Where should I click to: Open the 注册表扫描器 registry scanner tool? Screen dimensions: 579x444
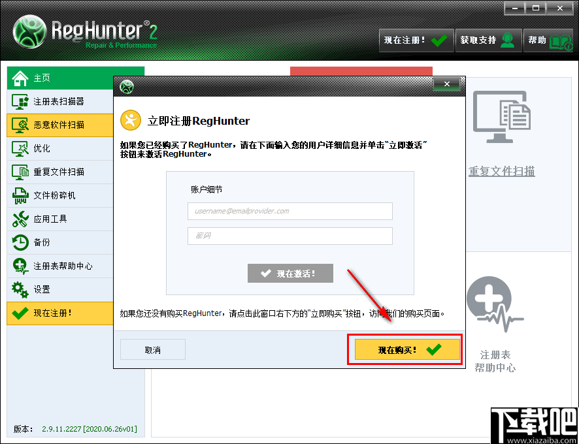(59, 101)
